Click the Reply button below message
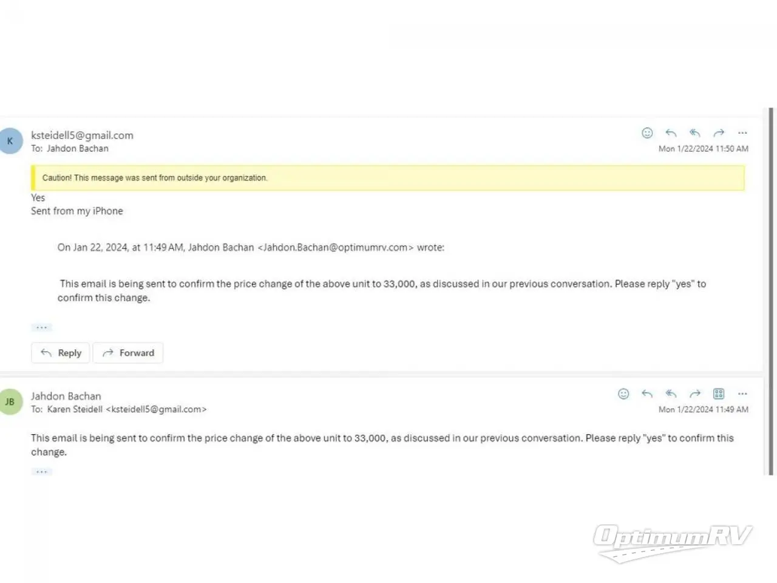The width and height of the screenshot is (777, 583). click(61, 353)
